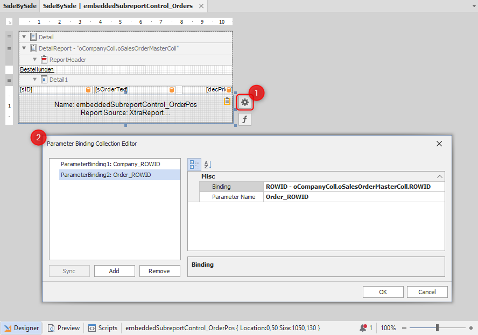The height and width of the screenshot is (335, 478).
Task: Click the status bar control location text
Action: (223, 328)
